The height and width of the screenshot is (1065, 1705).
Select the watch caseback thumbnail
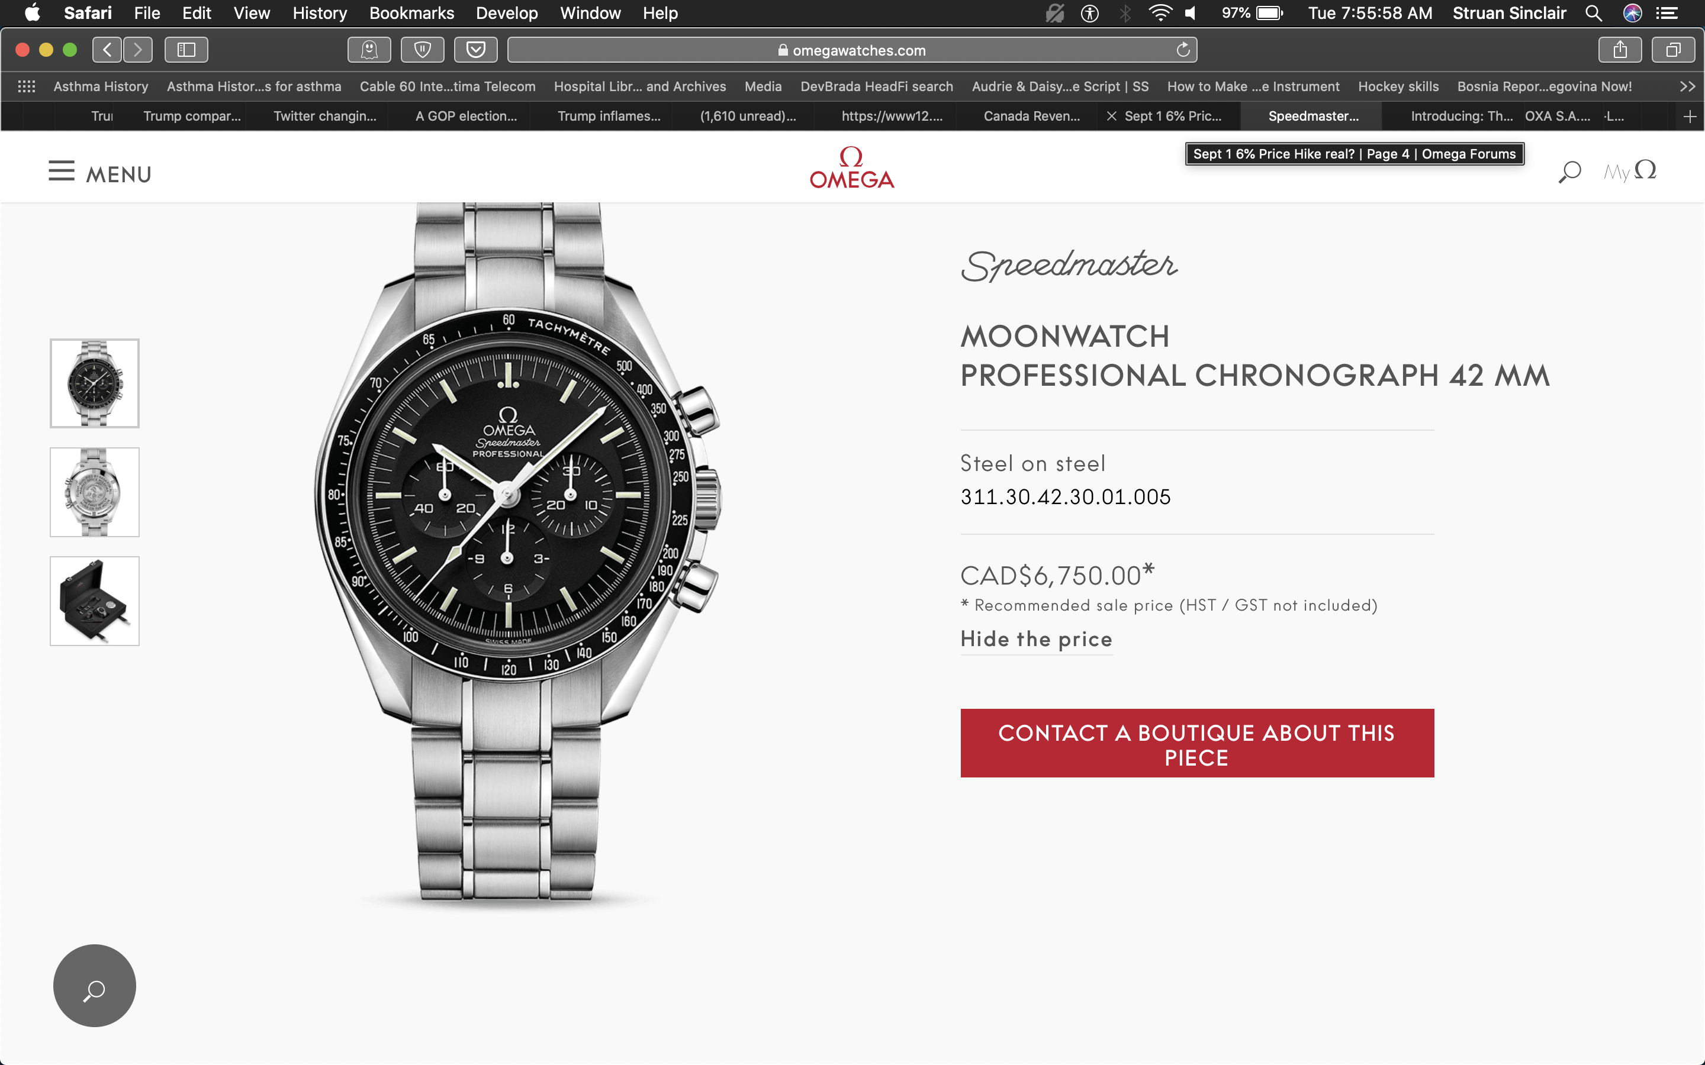tap(94, 492)
